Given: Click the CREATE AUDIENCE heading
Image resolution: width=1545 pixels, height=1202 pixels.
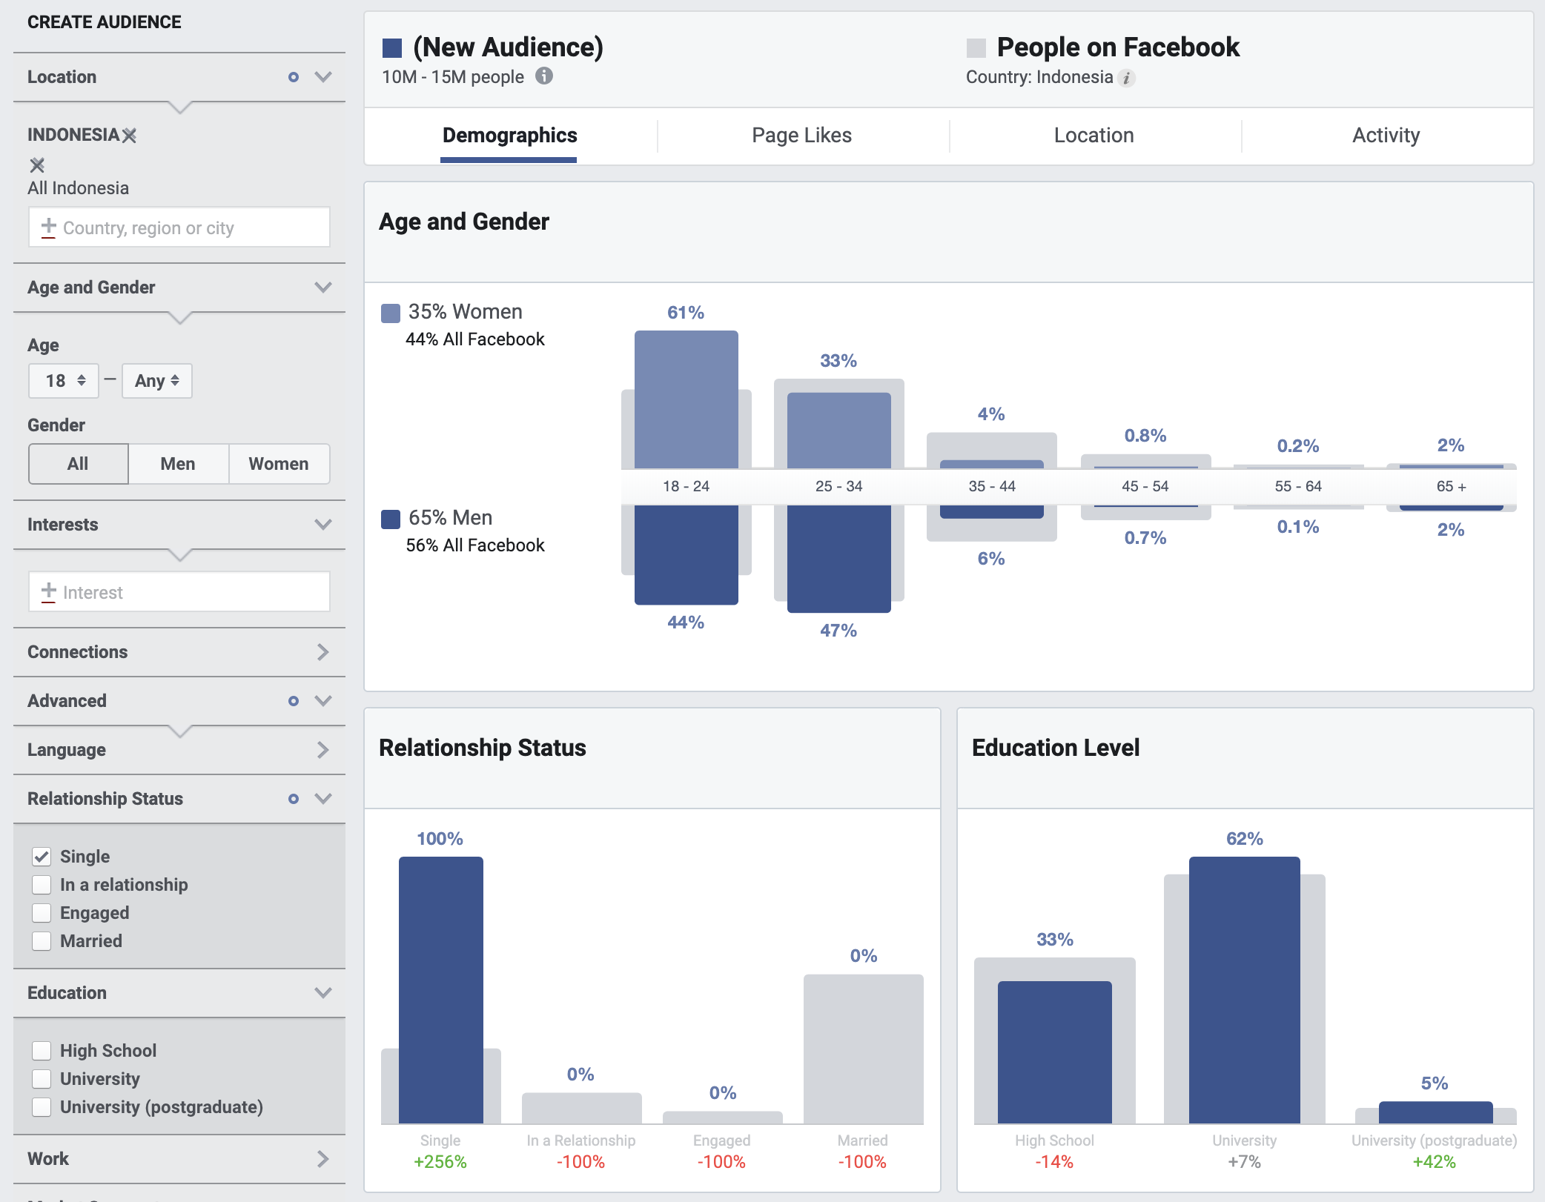Looking at the screenshot, I should (x=105, y=22).
